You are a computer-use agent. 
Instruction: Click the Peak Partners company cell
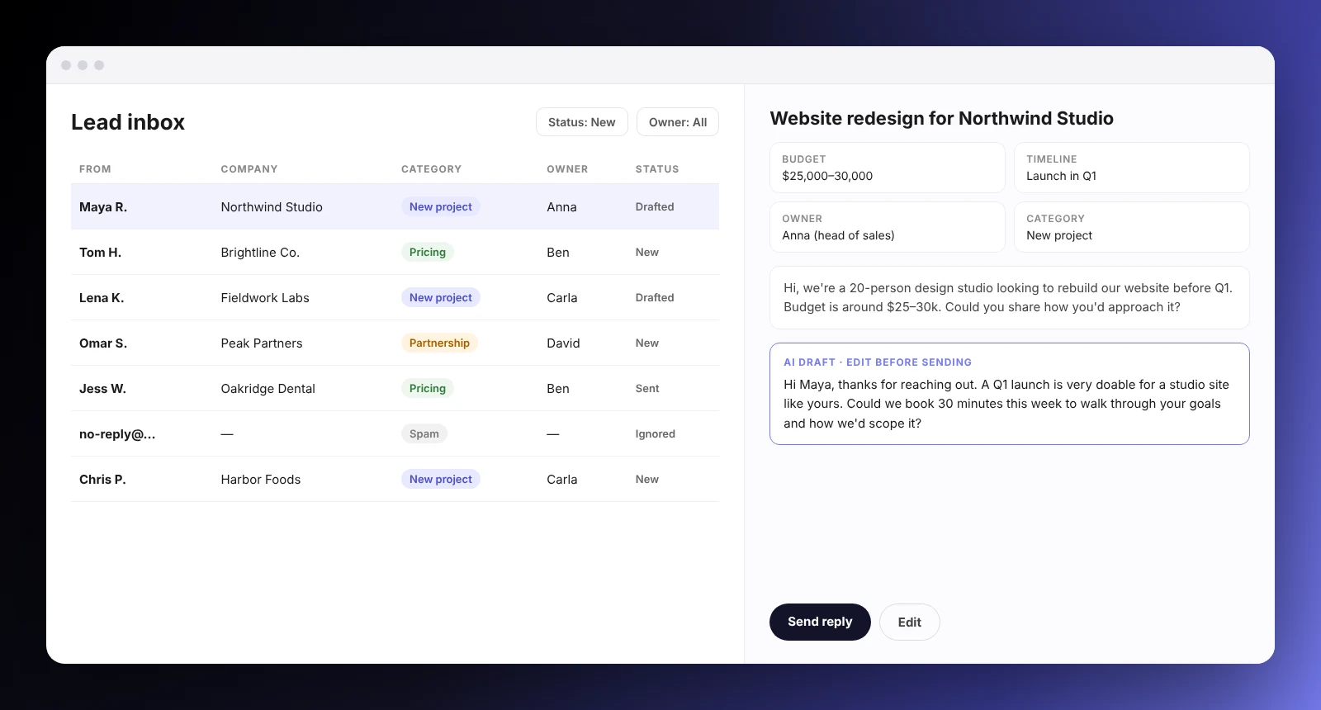point(262,343)
